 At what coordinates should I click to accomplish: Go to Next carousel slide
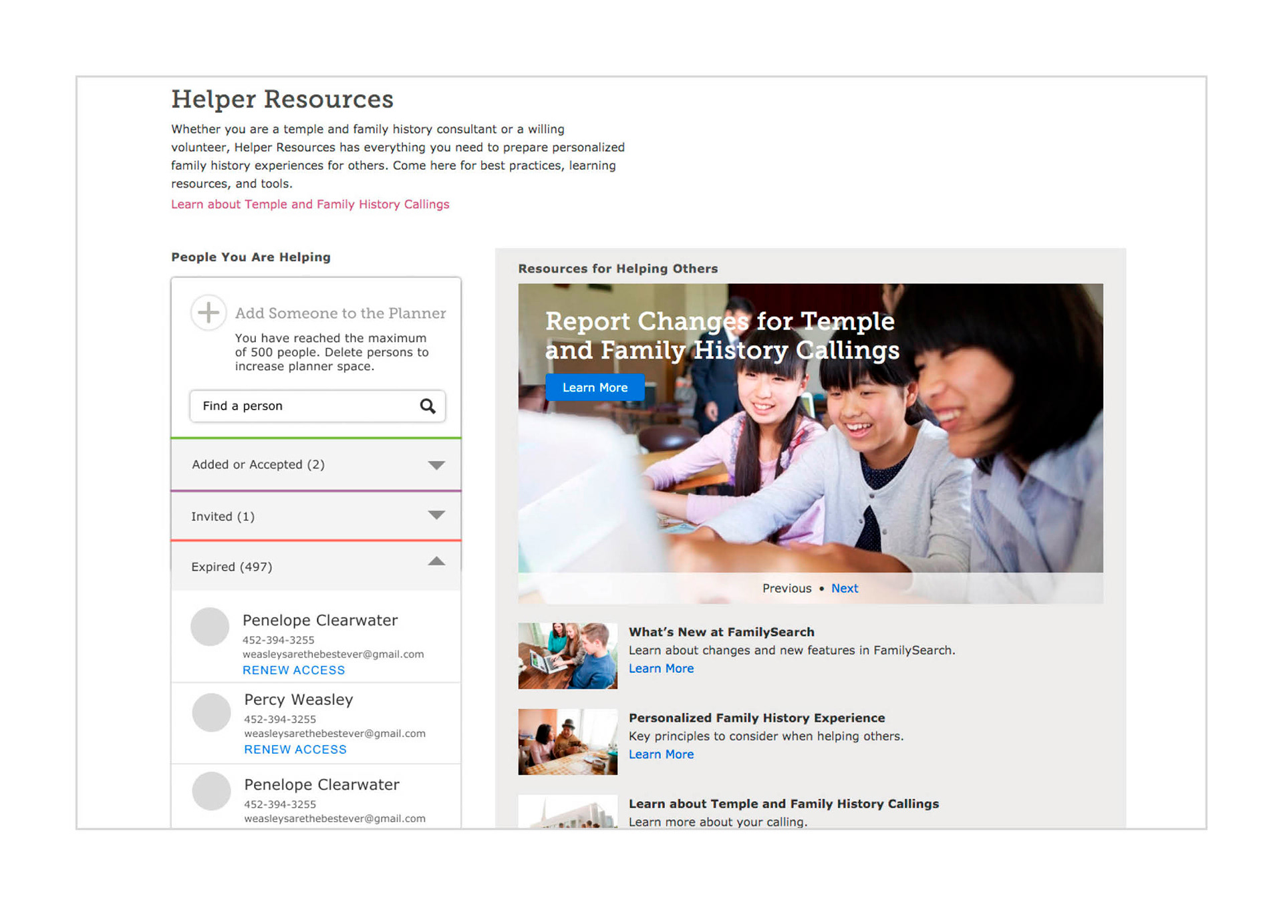click(x=845, y=589)
